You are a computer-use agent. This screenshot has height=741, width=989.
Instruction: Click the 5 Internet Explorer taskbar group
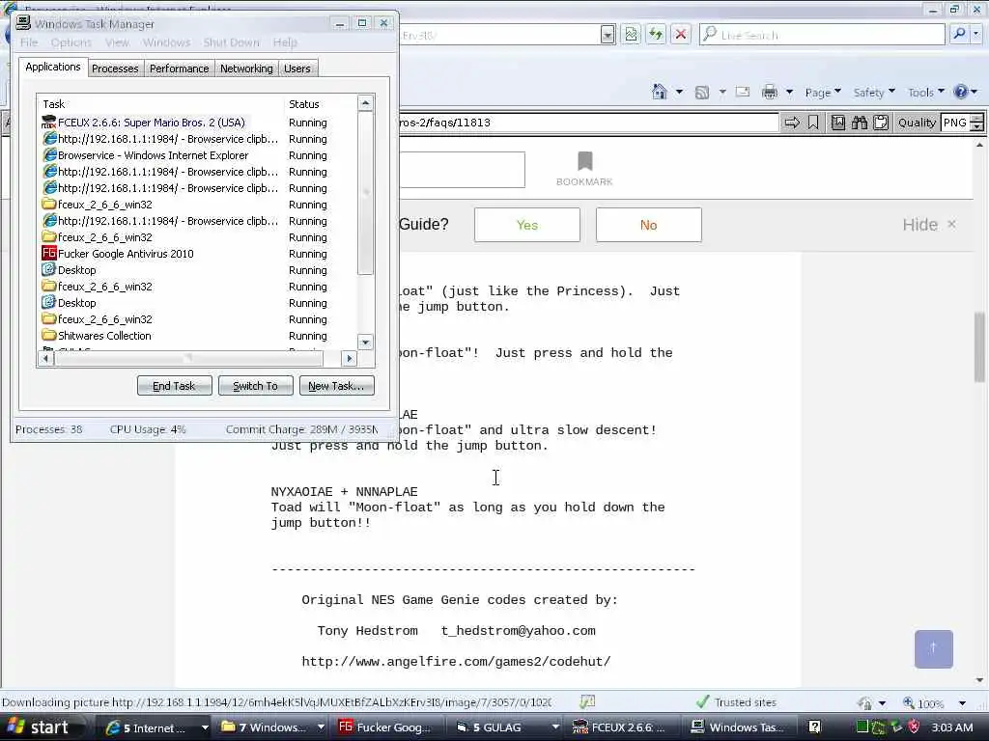tap(156, 727)
